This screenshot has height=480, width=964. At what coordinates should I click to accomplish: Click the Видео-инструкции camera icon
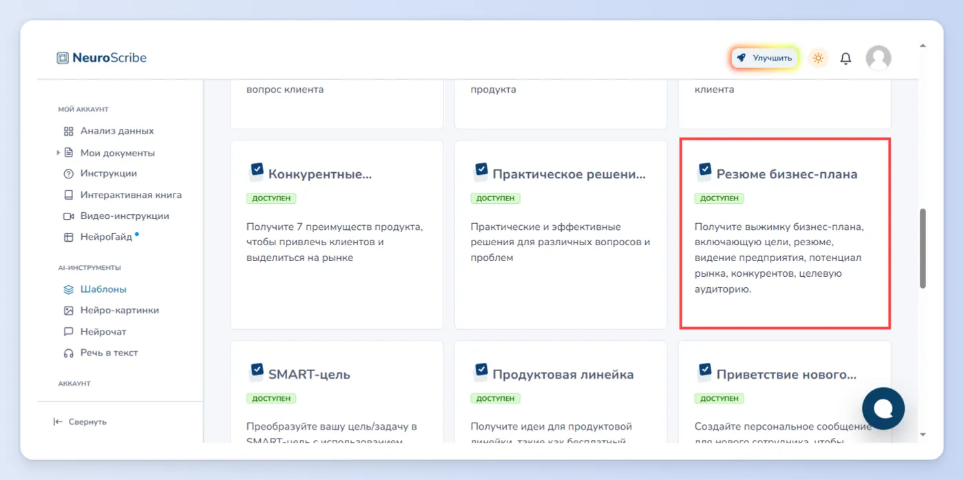[x=68, y=216]
